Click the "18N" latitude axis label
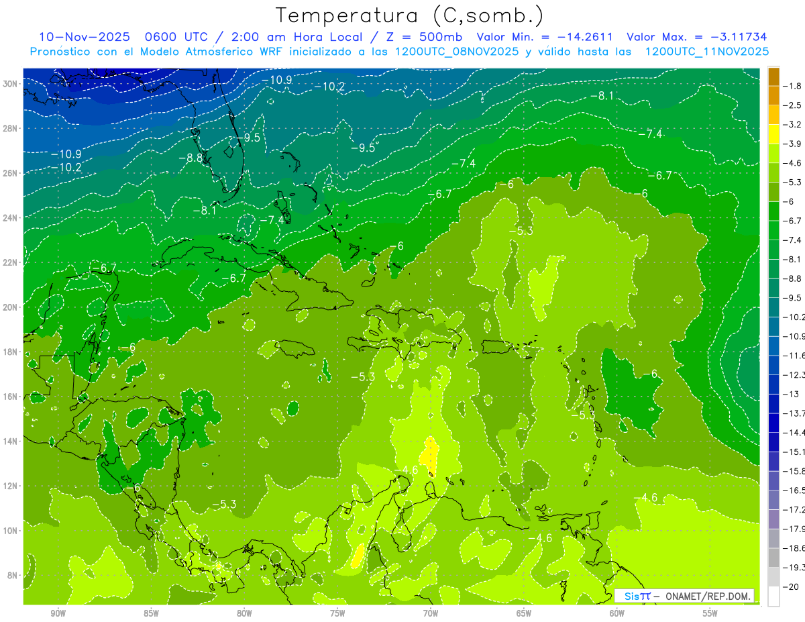Image resolution: width=805 pixels, height=622 pixels. [x=11, y=352]
